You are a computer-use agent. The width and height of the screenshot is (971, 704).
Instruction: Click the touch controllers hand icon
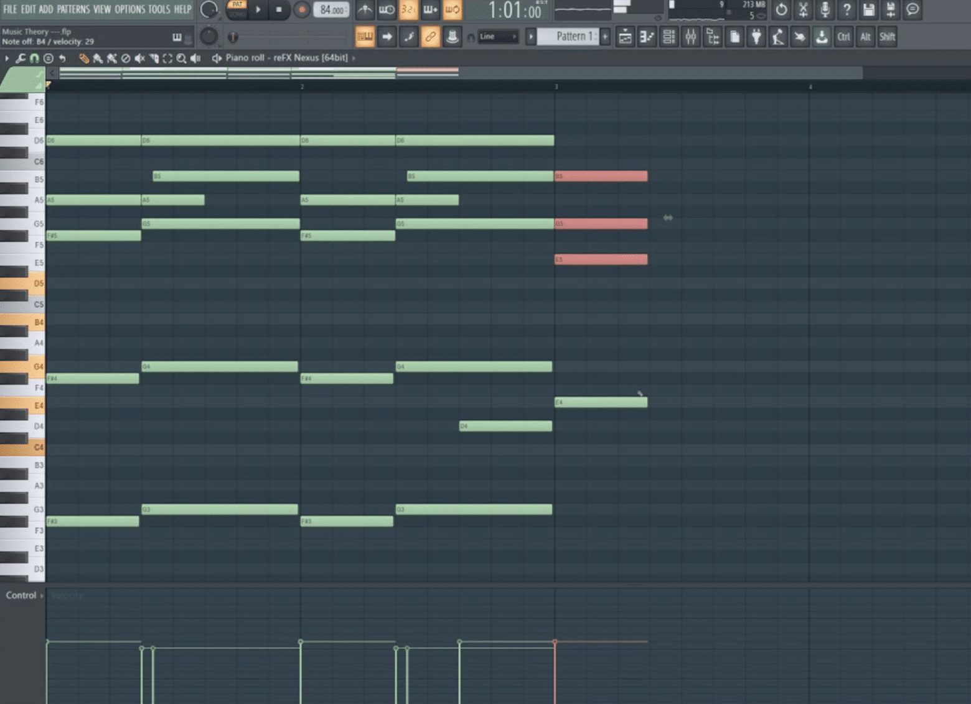tap(800, 37)
